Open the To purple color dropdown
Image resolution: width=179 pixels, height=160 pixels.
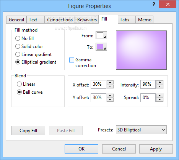point(101,47)
